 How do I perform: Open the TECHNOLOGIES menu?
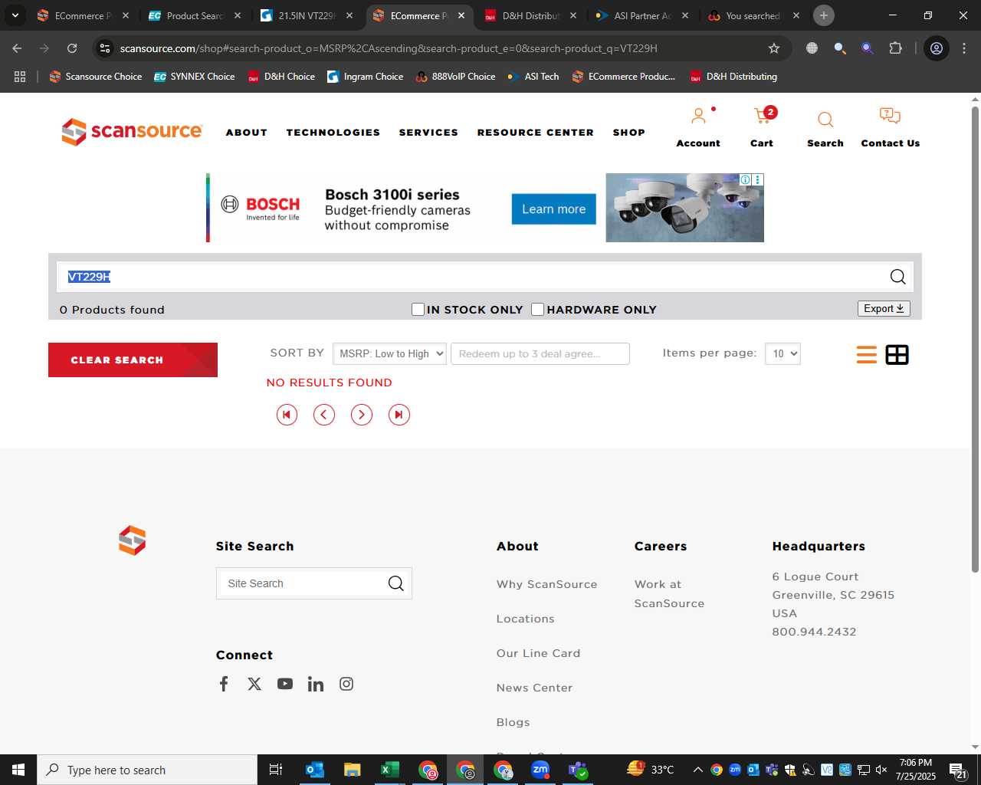pyautogui.click(x=333, y=133)
